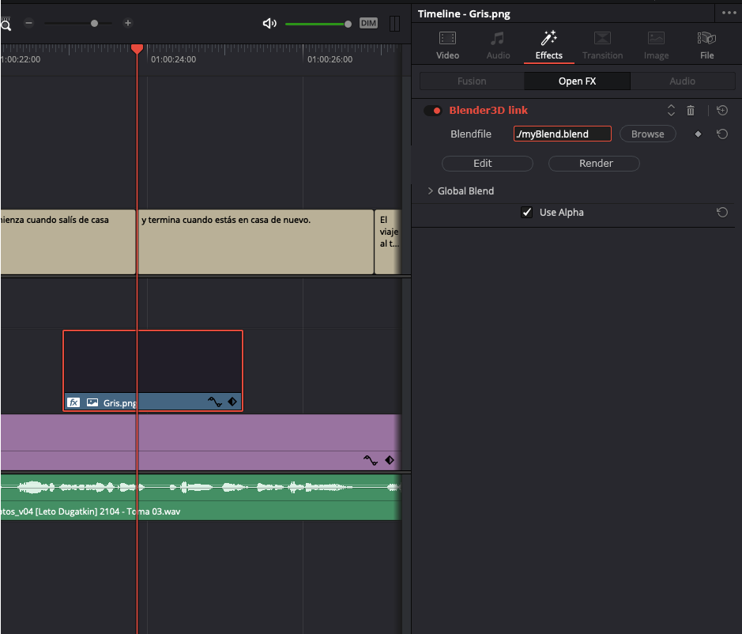The image size is (742, 634).
Task: Reset the whole Blender3D link effect
Action: (722, 111)
